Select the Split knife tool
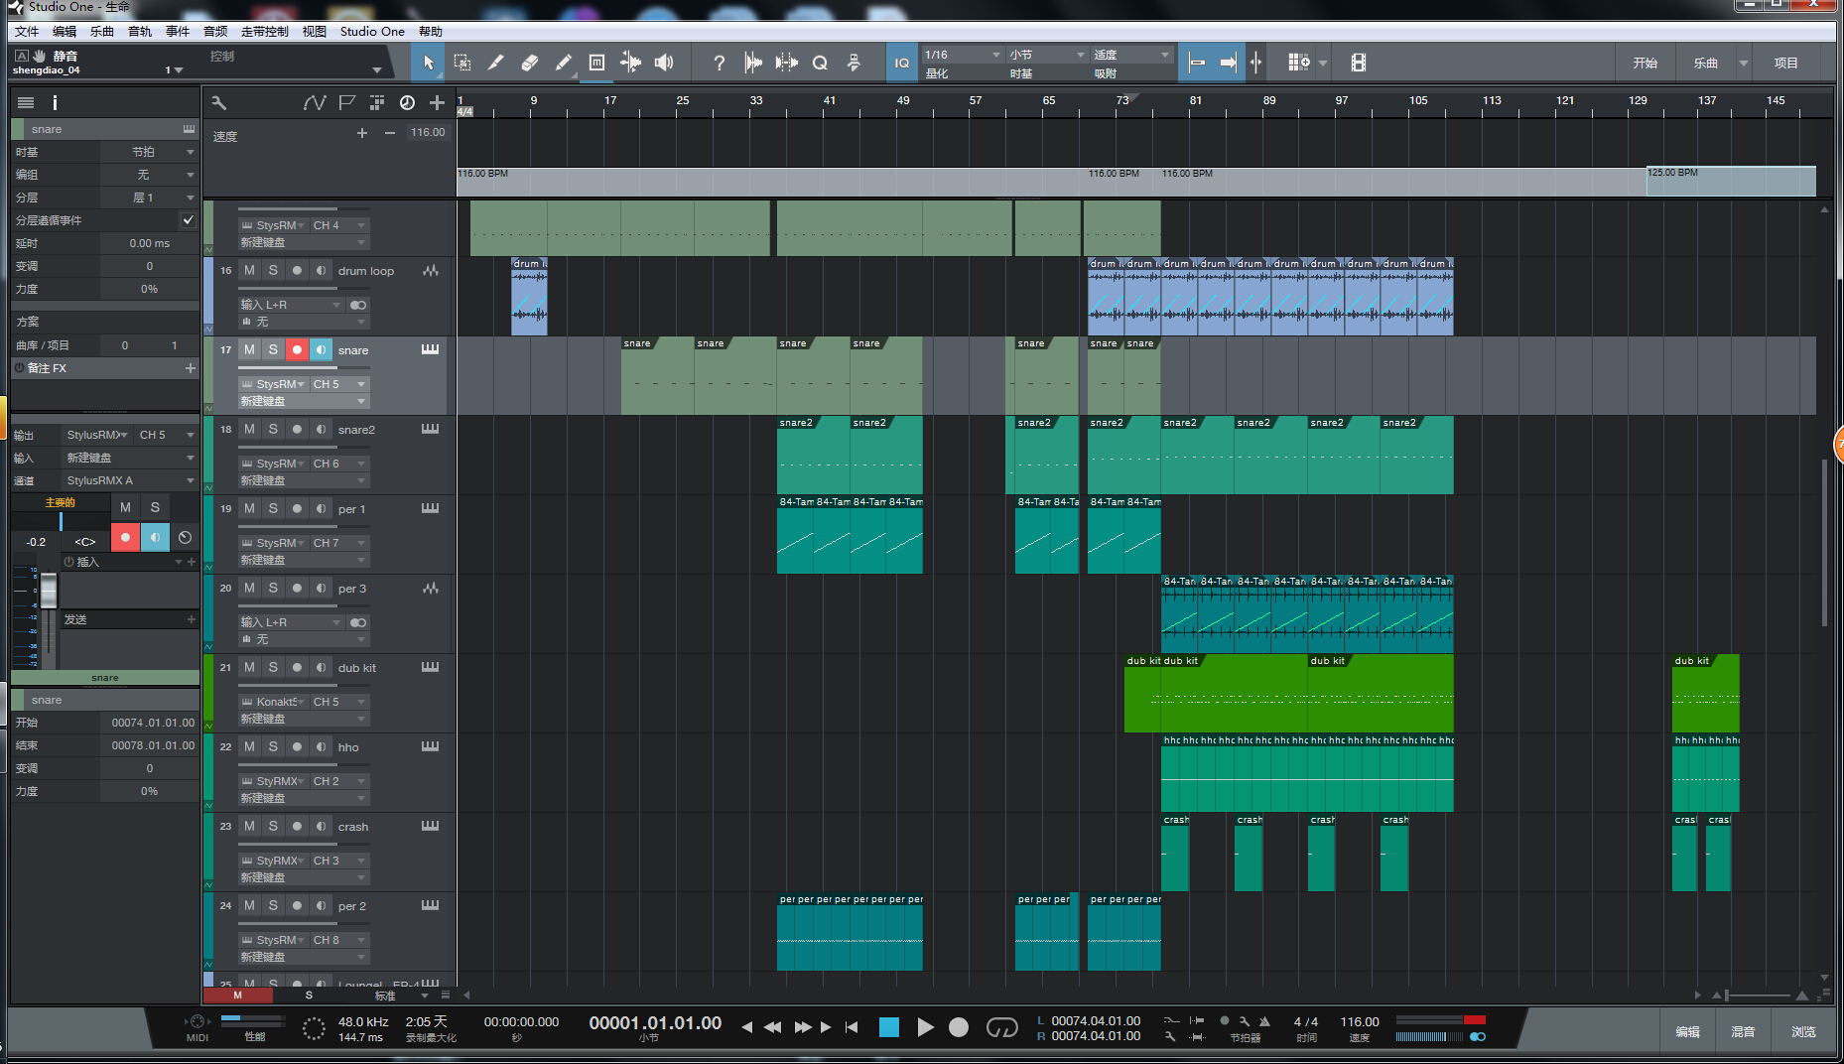This screenshot has width=1844, height=1064. (x=495, y=63)
